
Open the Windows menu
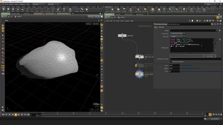point(22,4)
